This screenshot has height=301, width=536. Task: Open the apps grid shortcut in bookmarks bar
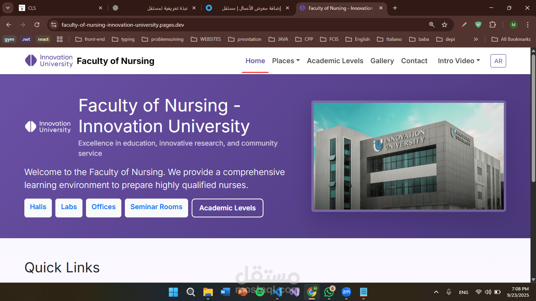60,39
